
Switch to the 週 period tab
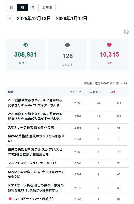click(x=12, y=8)
